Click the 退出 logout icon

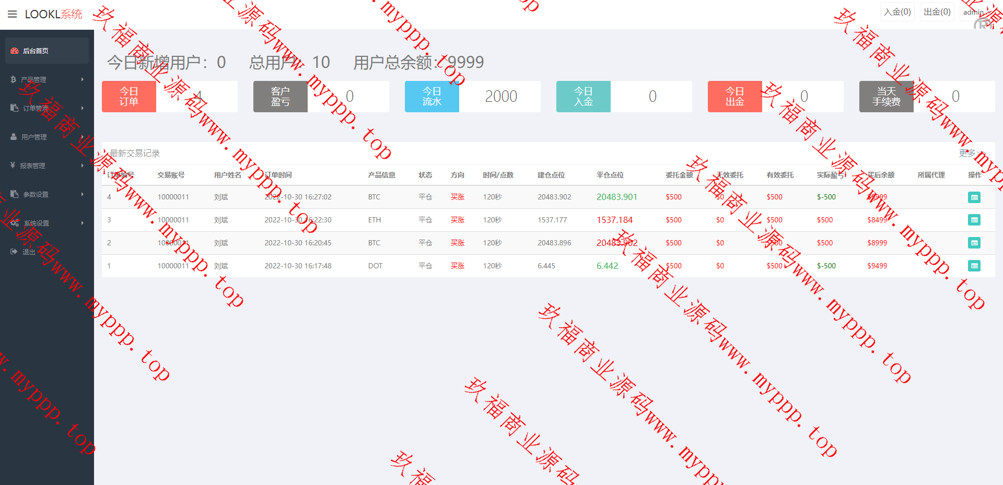(x=14, y=252)
